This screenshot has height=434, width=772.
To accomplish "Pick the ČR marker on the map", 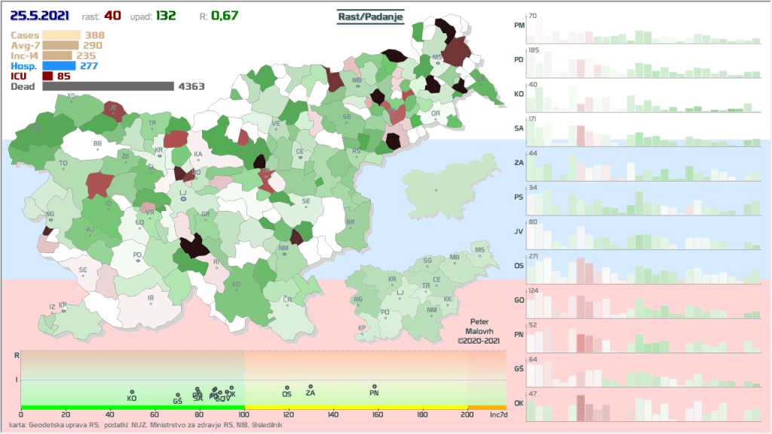I will click(287, 304).
